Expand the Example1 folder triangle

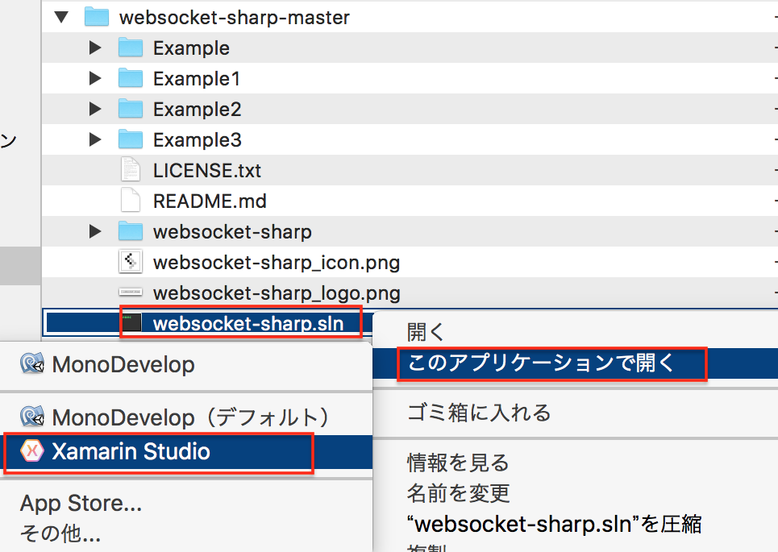[95, 78]
